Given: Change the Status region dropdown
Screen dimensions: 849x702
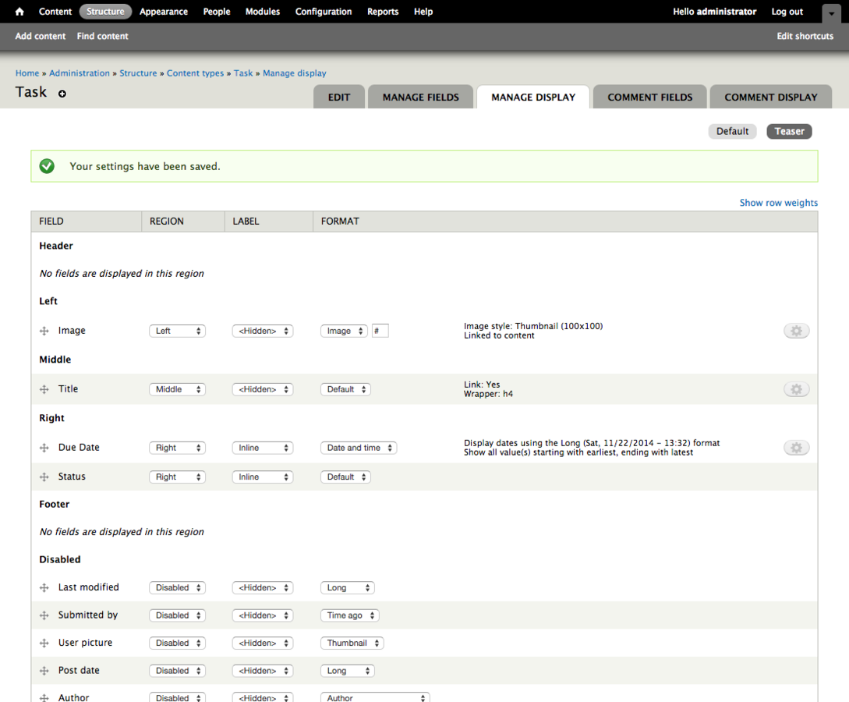Looking at the screenshot, I should (177, 477).
